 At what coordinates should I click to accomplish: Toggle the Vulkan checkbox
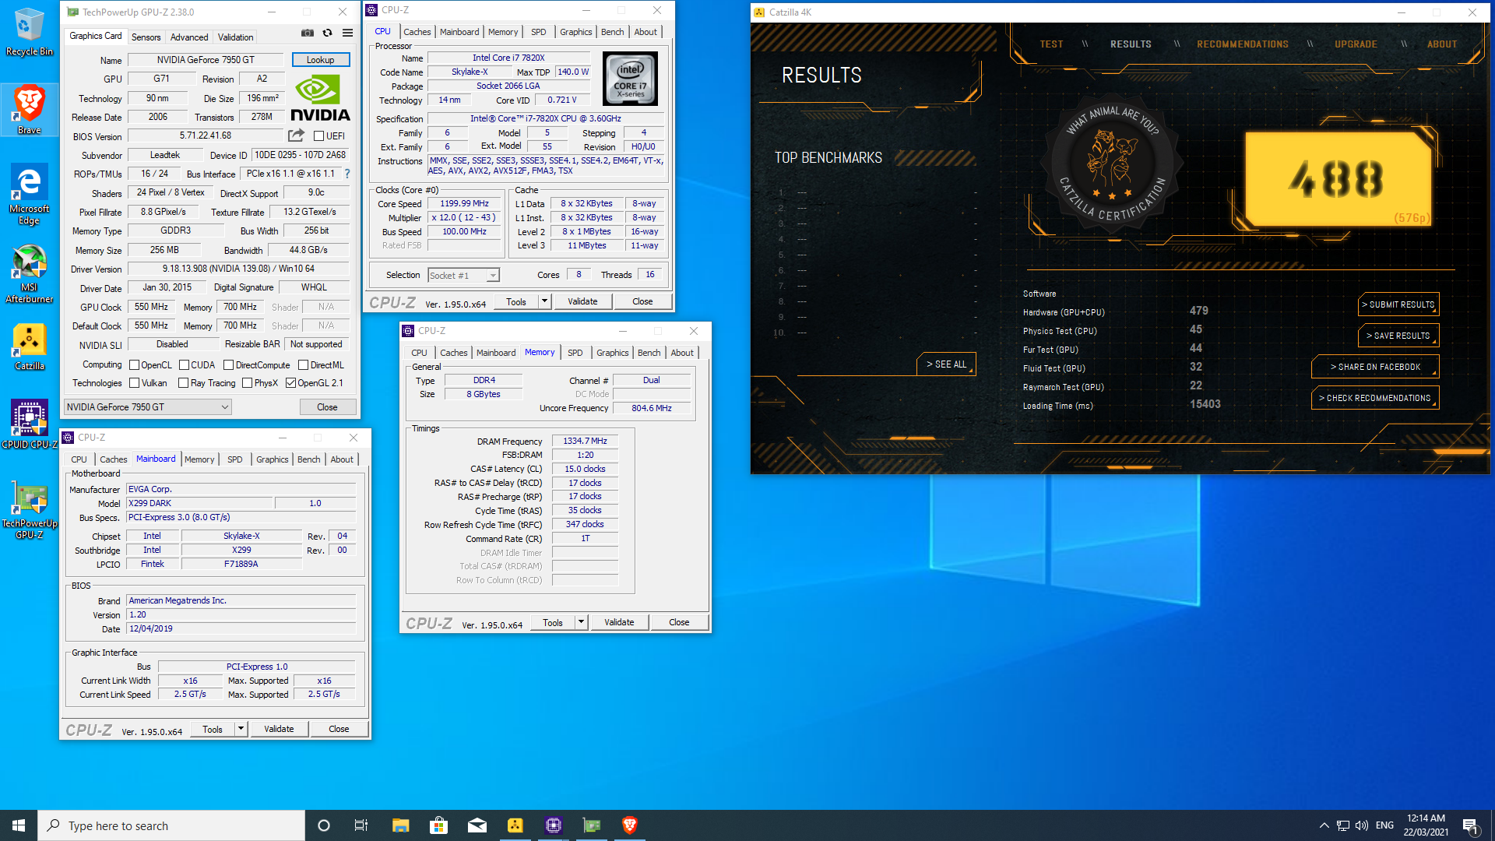(x=134, y=383)
